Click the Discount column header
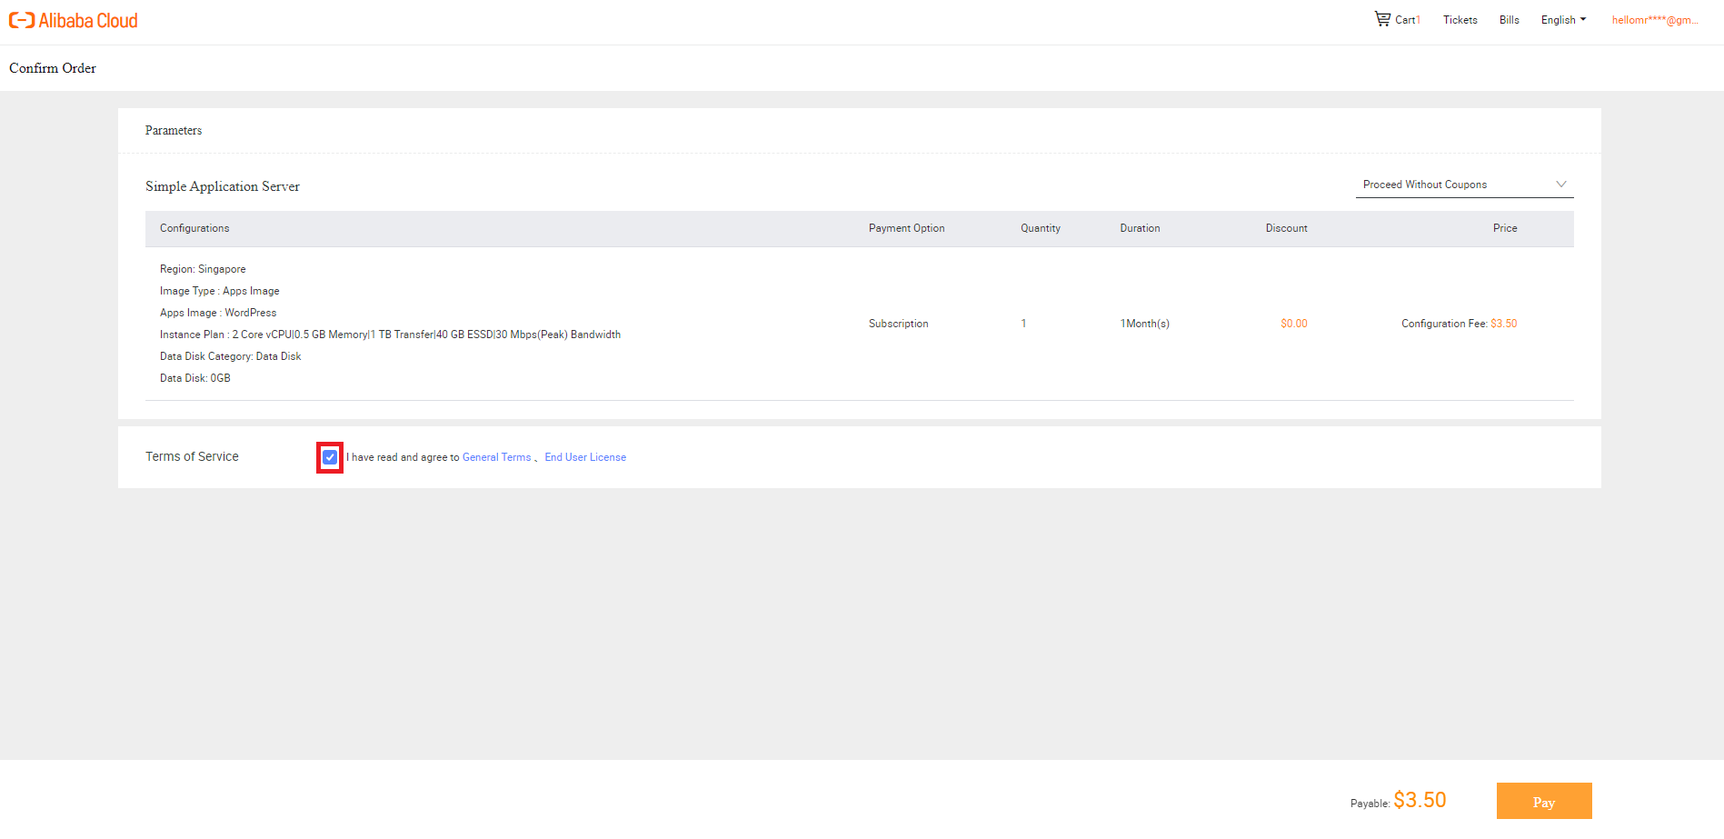Image resolution: width=1724 pixels, height=839 pixels. (1287, 228)
